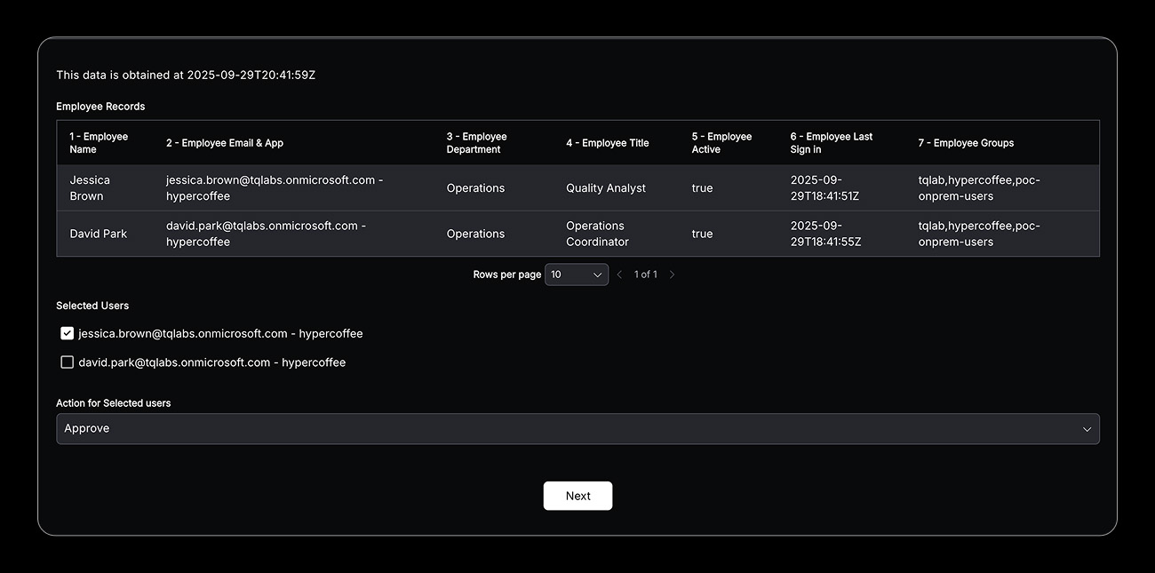Click the Employee Name column header
This screenshot has height=573, width=1155.
[99, 143]
